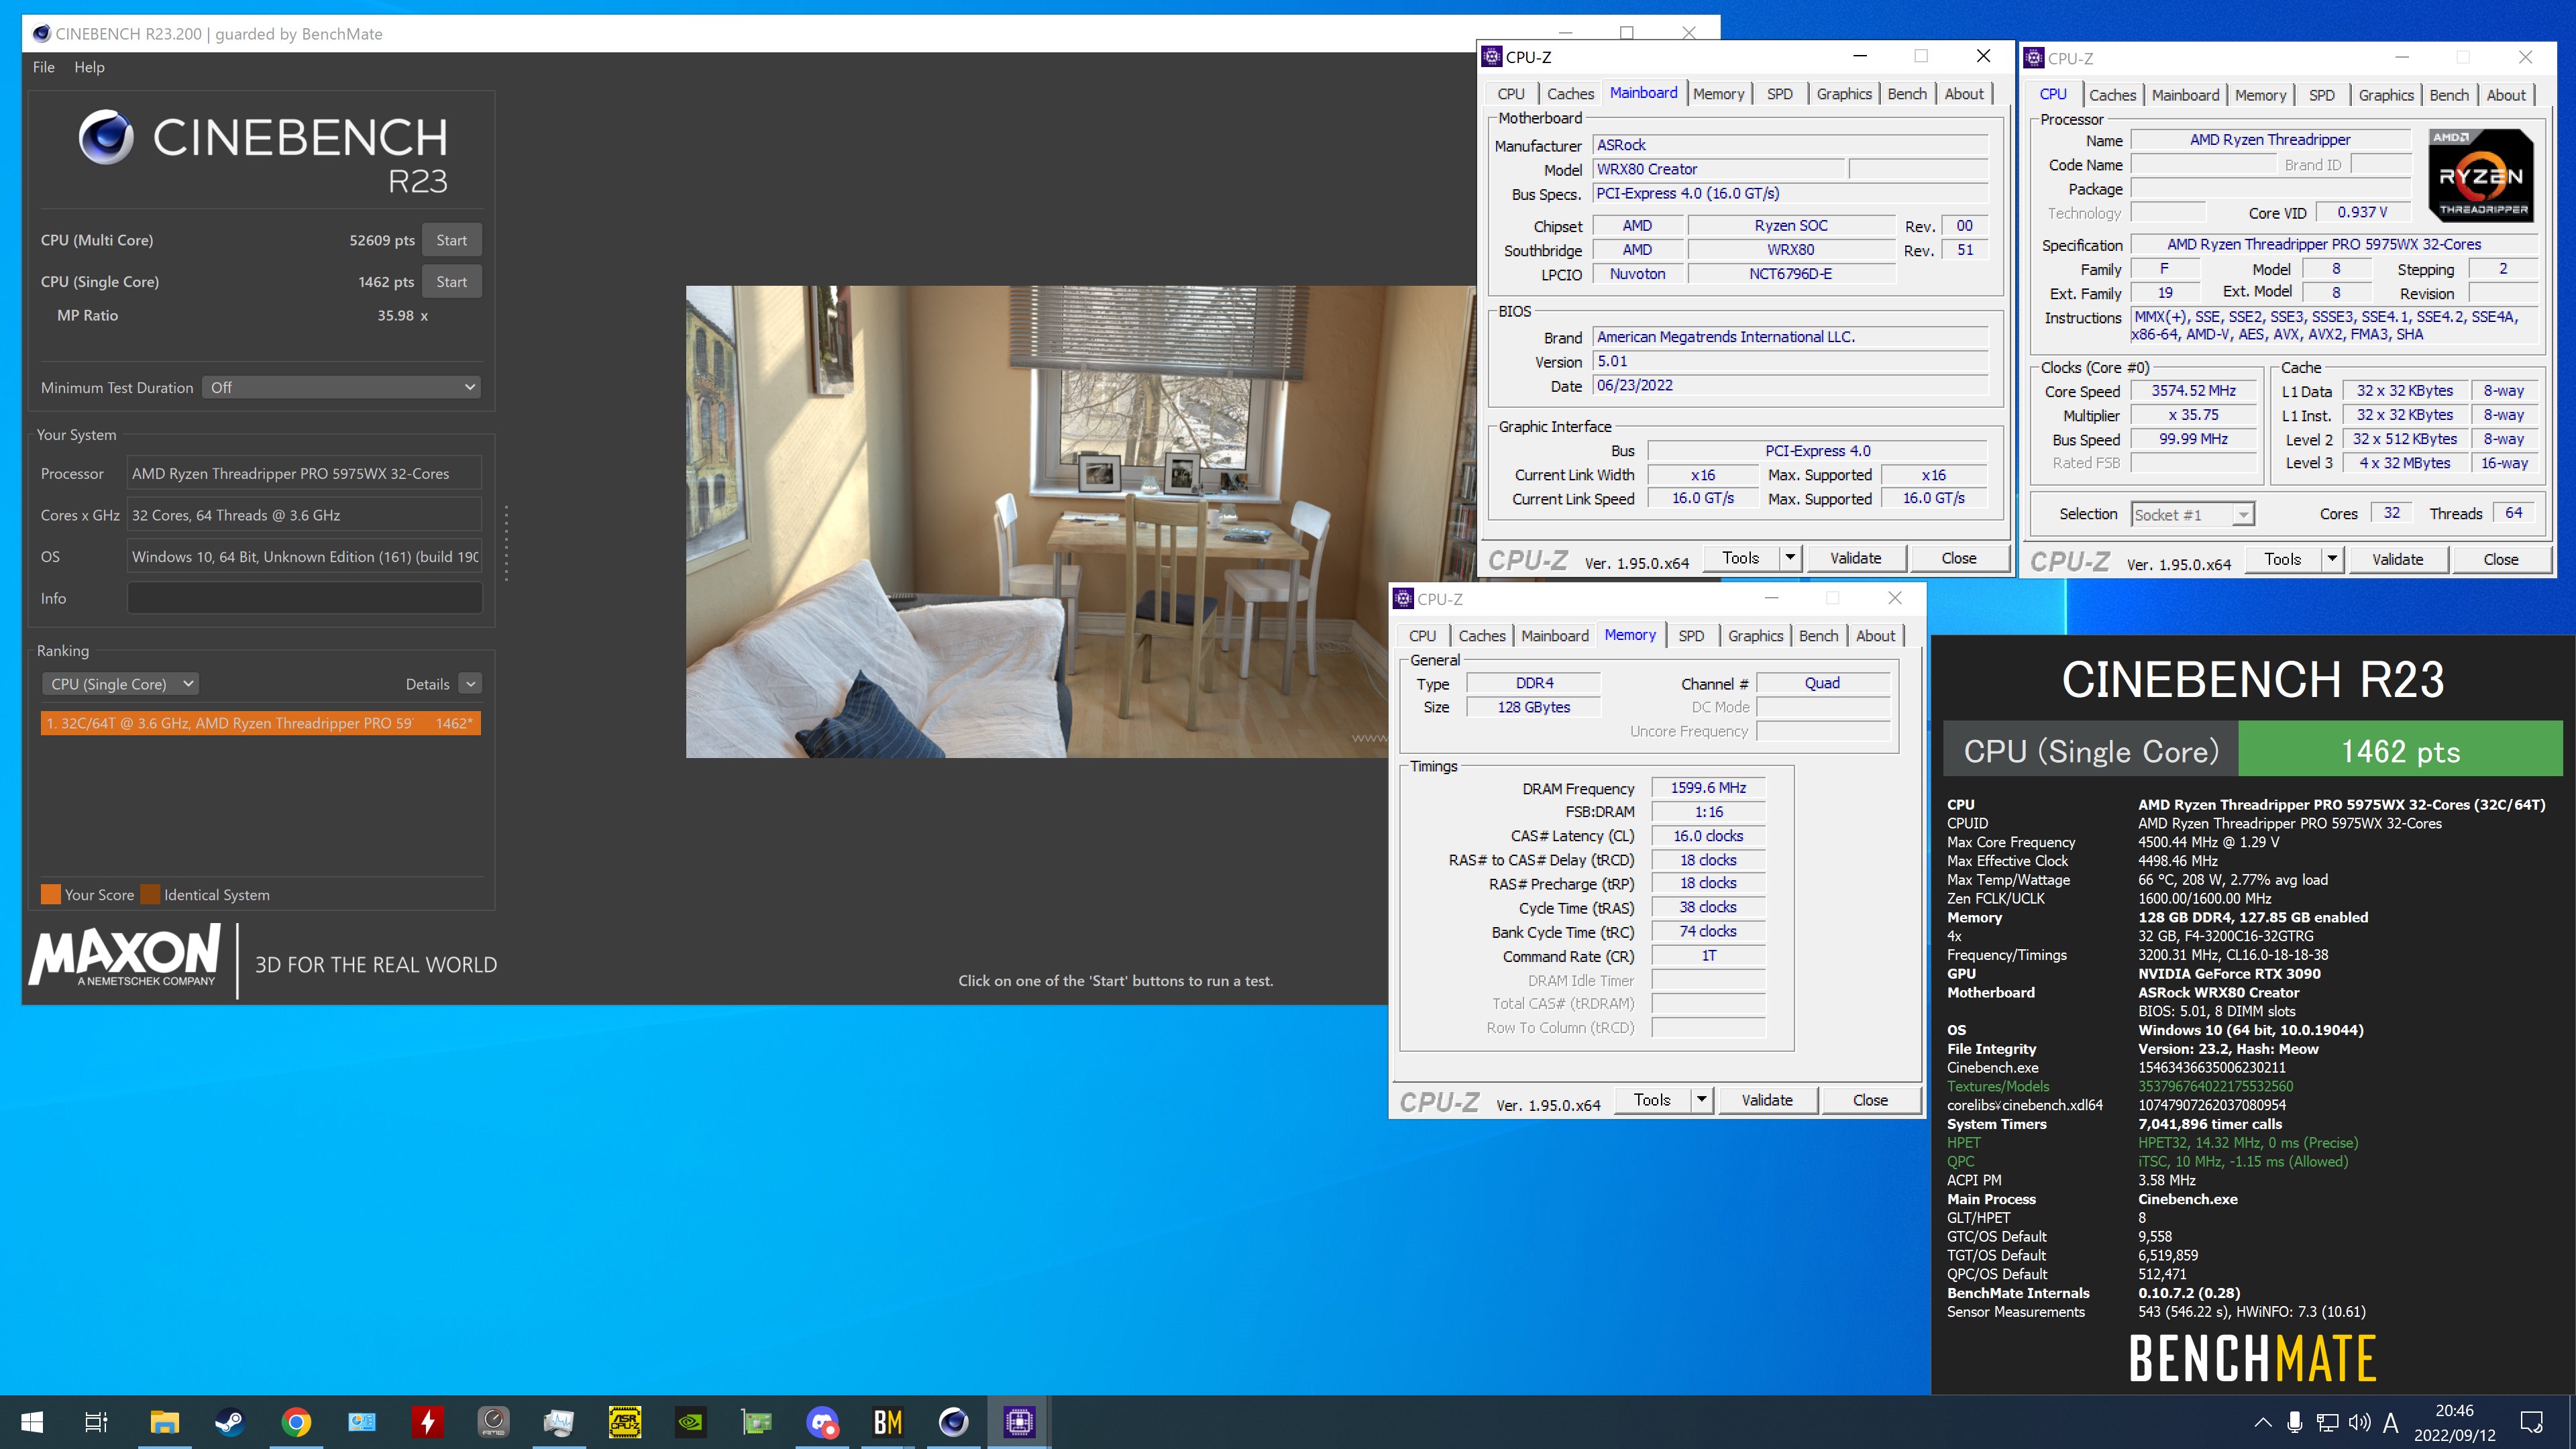This screenshot has height=1449, width=2576.
Task: Open the NVIDIA app on the taskbar
Action: [x=691, y=1421]
